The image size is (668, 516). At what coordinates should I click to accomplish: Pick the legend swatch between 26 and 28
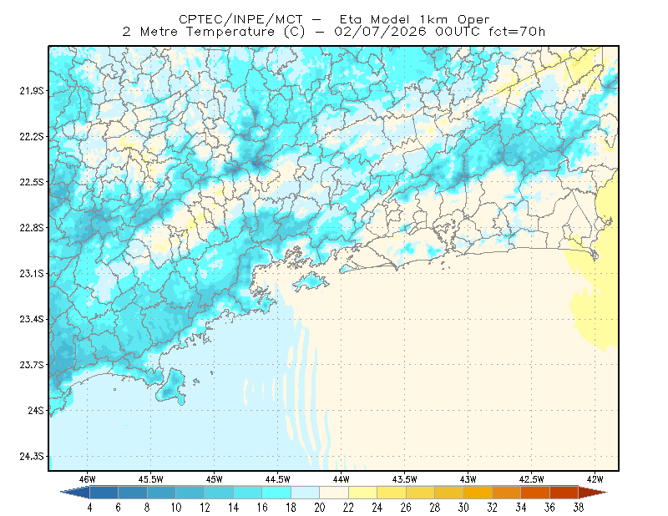(421, 493)
